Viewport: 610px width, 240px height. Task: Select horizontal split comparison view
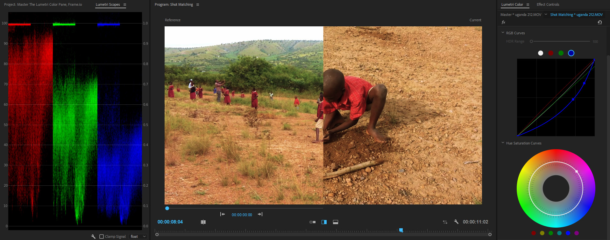click(336, 222)
